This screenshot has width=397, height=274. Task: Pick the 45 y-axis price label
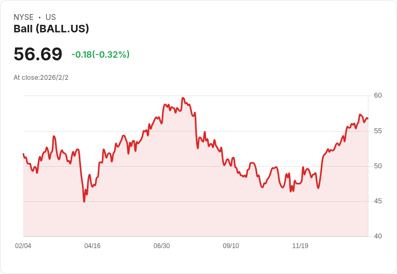pos(378,201)
